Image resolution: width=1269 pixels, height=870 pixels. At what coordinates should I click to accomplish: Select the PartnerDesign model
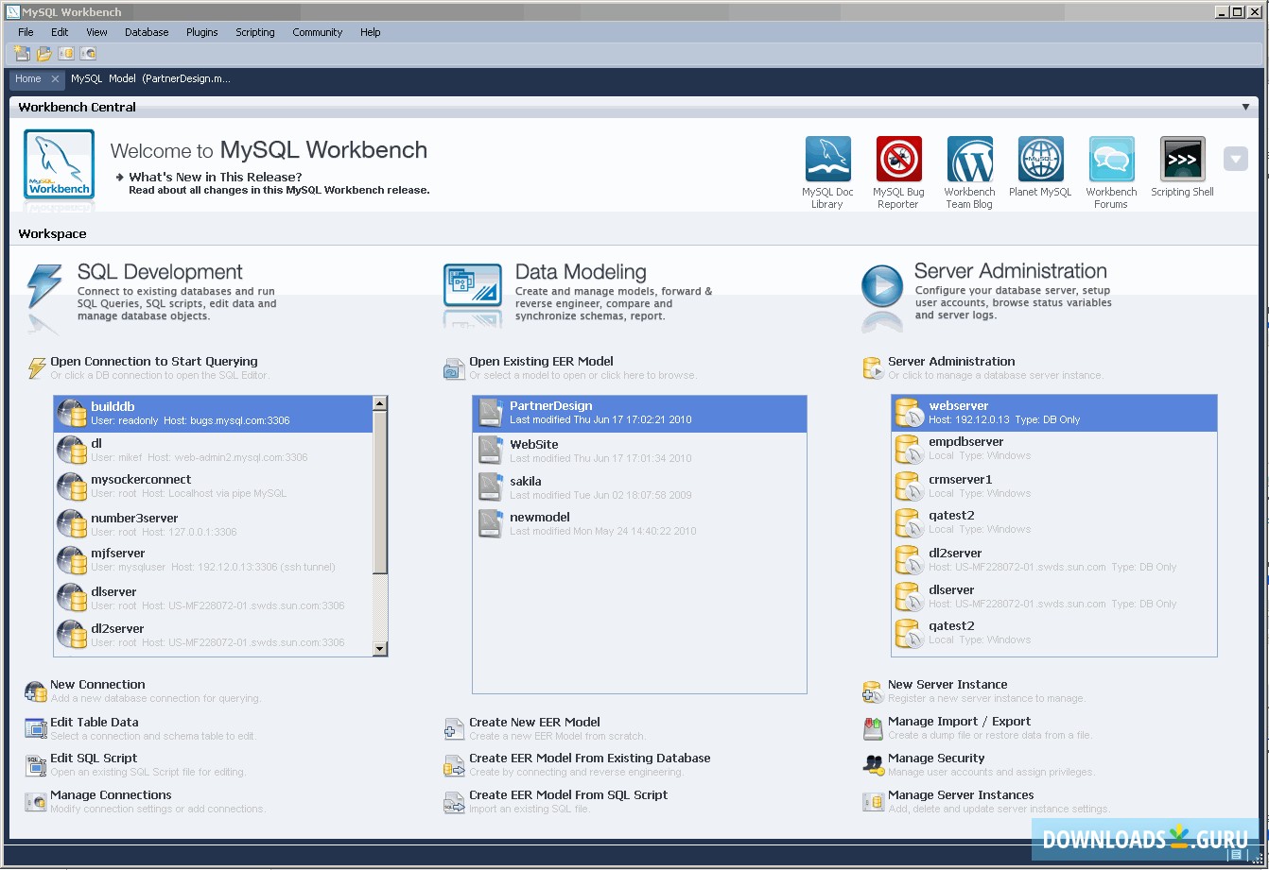tap(639, 414)
